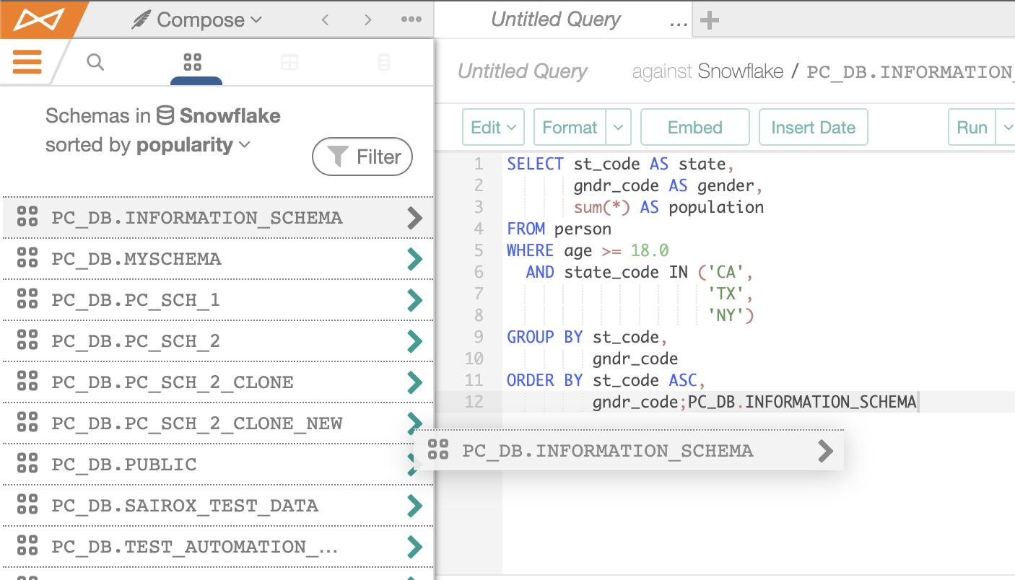
Task: Click the grid icon beside PC_DB.PC_SCH_1
Action: [27, 299]
